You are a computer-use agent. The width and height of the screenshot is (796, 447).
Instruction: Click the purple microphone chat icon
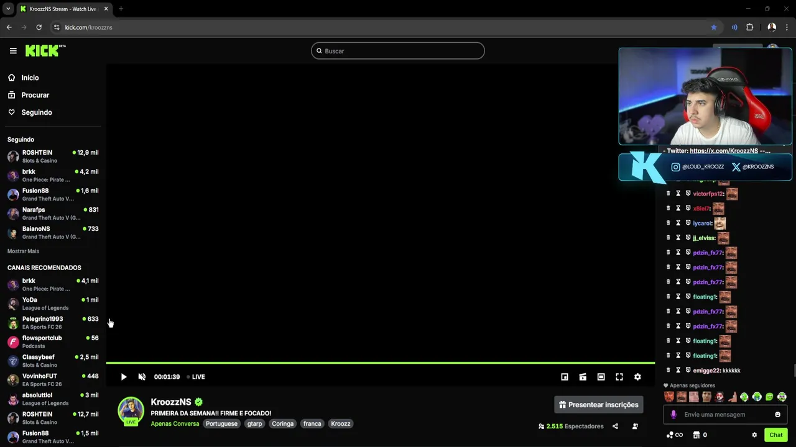673,415
